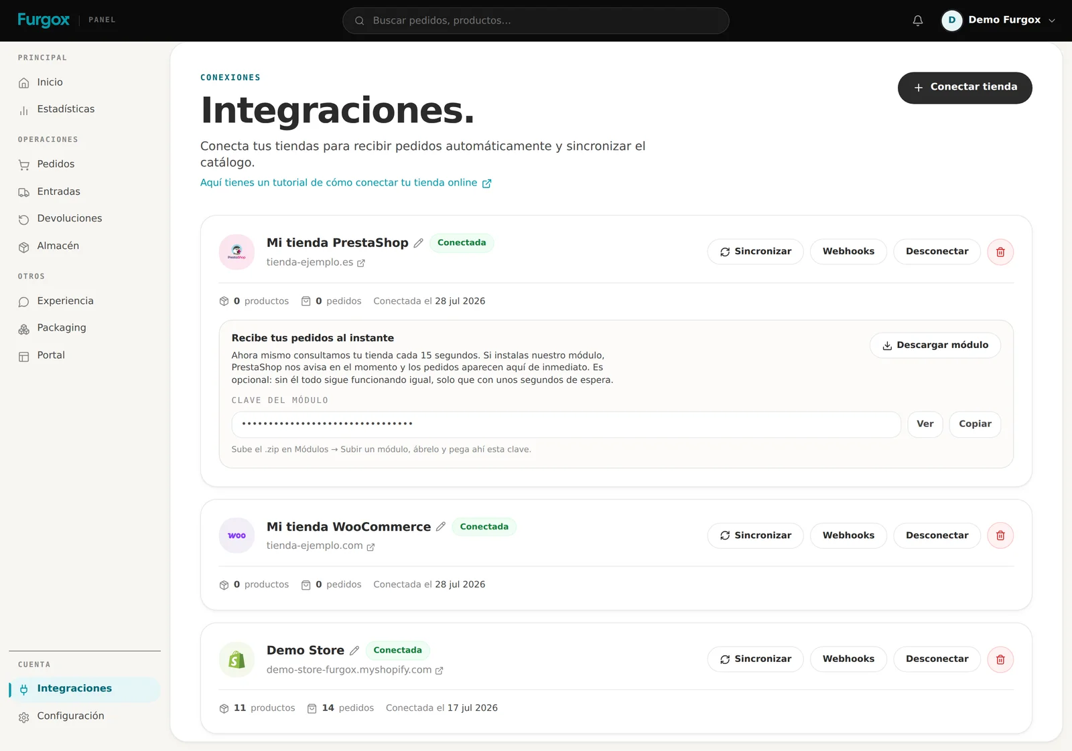Open the tutorial link for connecting store
This screenshot has height=751, width=1072.
point(346,183)
